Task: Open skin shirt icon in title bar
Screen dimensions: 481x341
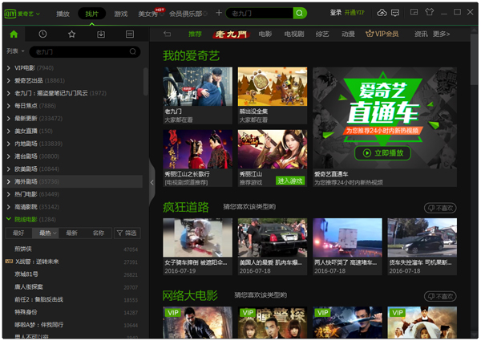Action: click(430, 12)
